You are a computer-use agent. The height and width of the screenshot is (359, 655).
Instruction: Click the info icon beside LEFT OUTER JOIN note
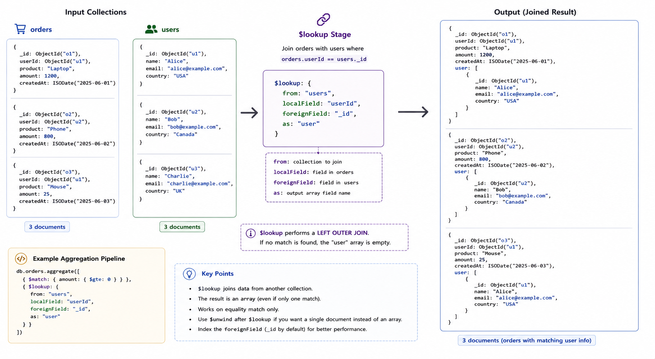[x=251, y=233]
